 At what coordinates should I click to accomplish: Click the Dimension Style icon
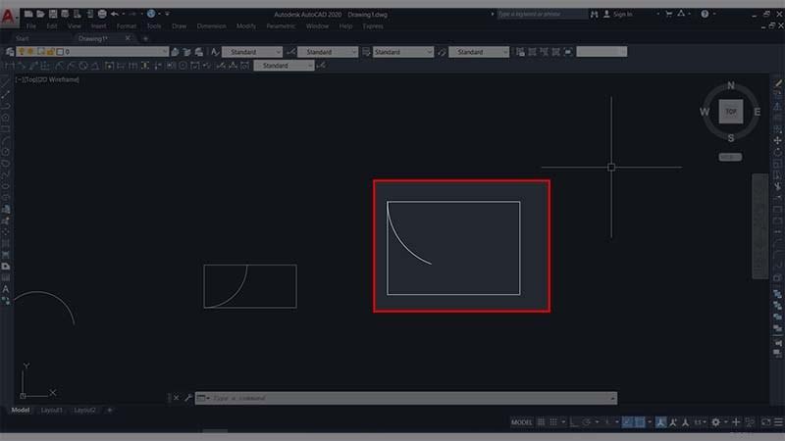pos(290,52)
